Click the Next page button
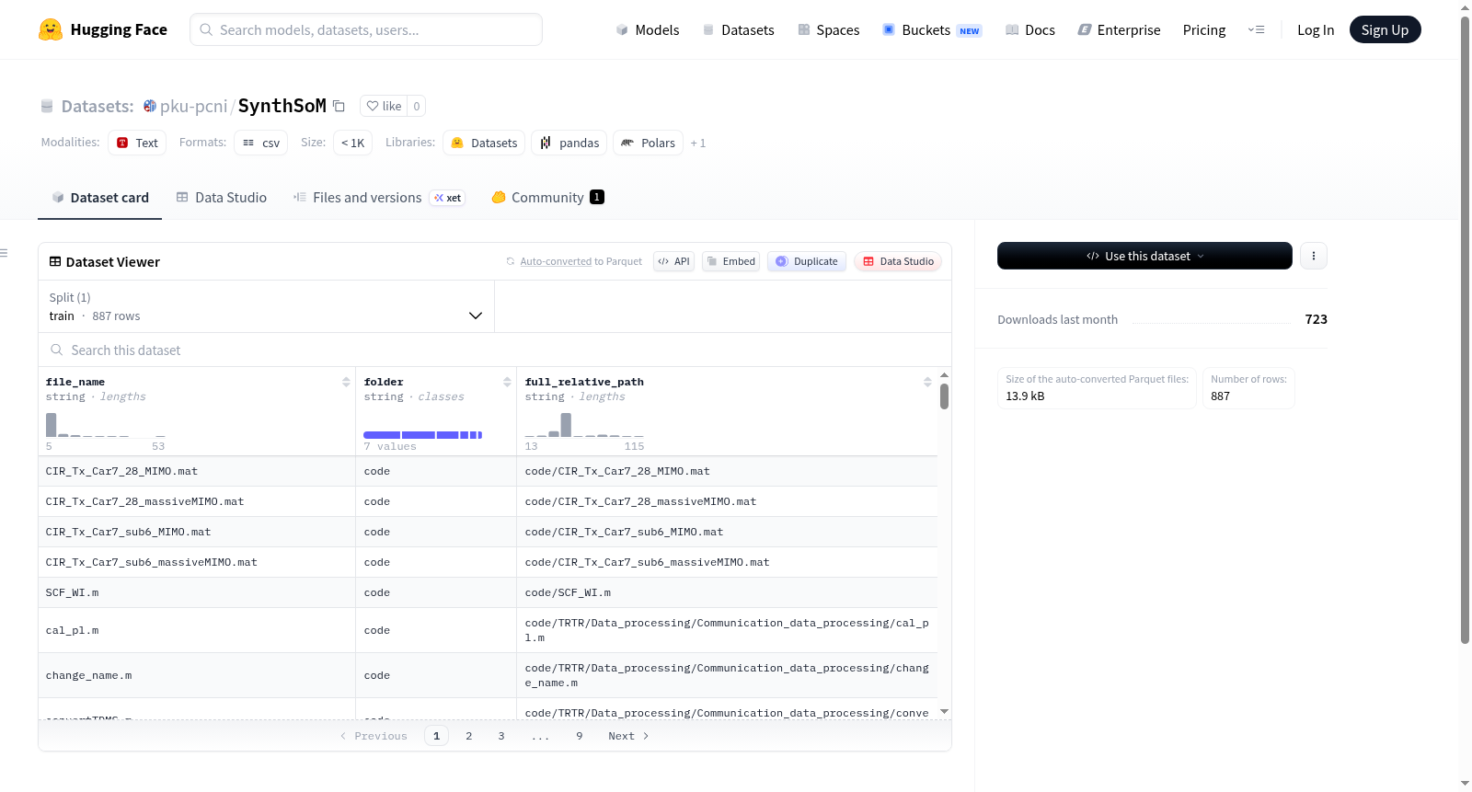 [628, 736]
